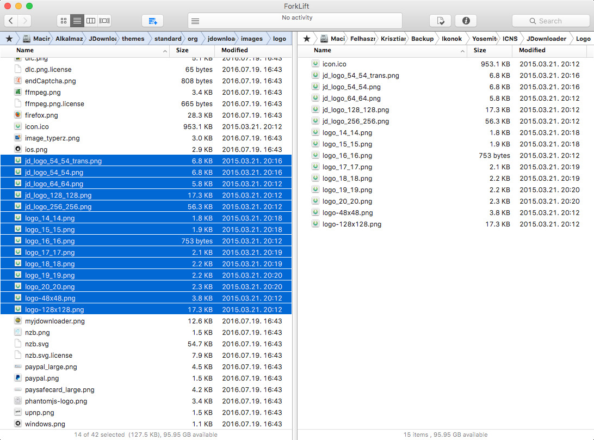This screenshot has height=440, width=594.
Task: Select logo_14_14.png in right pane
Action: click(446, 132)
